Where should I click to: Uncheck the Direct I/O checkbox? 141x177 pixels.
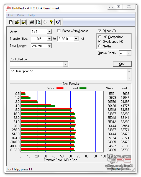[x=99, y=31]
